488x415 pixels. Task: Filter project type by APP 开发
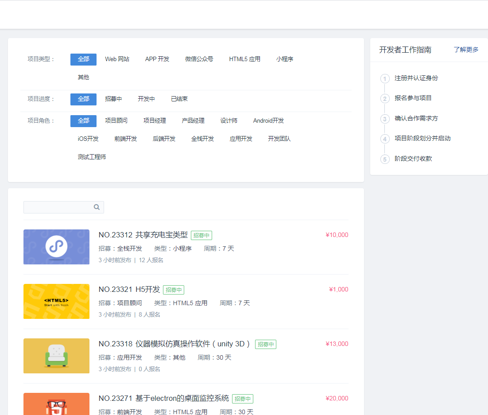tap(157, 59)
